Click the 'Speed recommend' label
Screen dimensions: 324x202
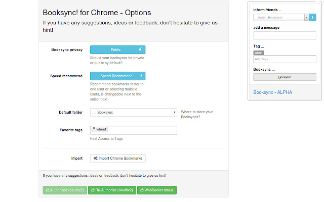pos(66,76)
